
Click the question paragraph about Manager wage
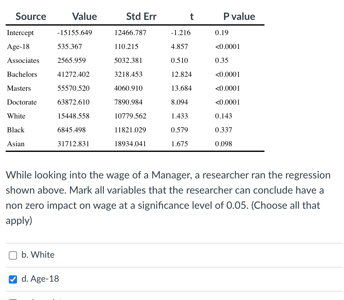pos(168,198)
